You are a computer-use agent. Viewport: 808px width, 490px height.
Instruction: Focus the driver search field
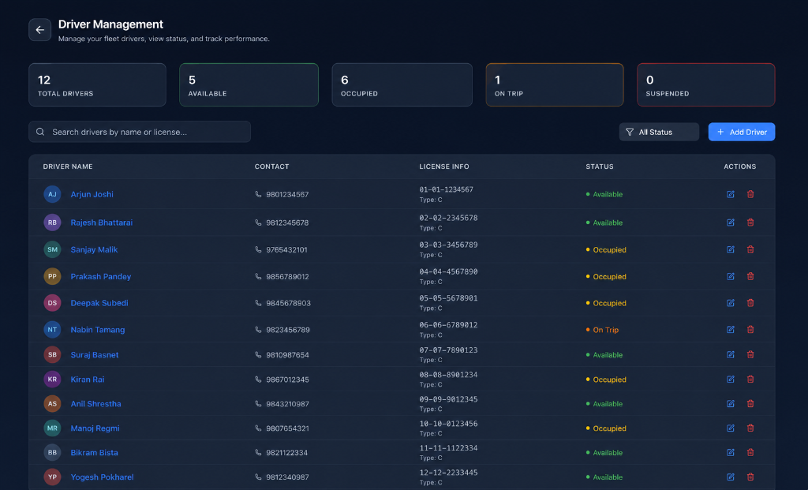[140, 132]
